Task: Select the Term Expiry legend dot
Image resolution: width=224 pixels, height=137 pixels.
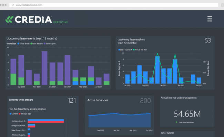Action: 44,43
